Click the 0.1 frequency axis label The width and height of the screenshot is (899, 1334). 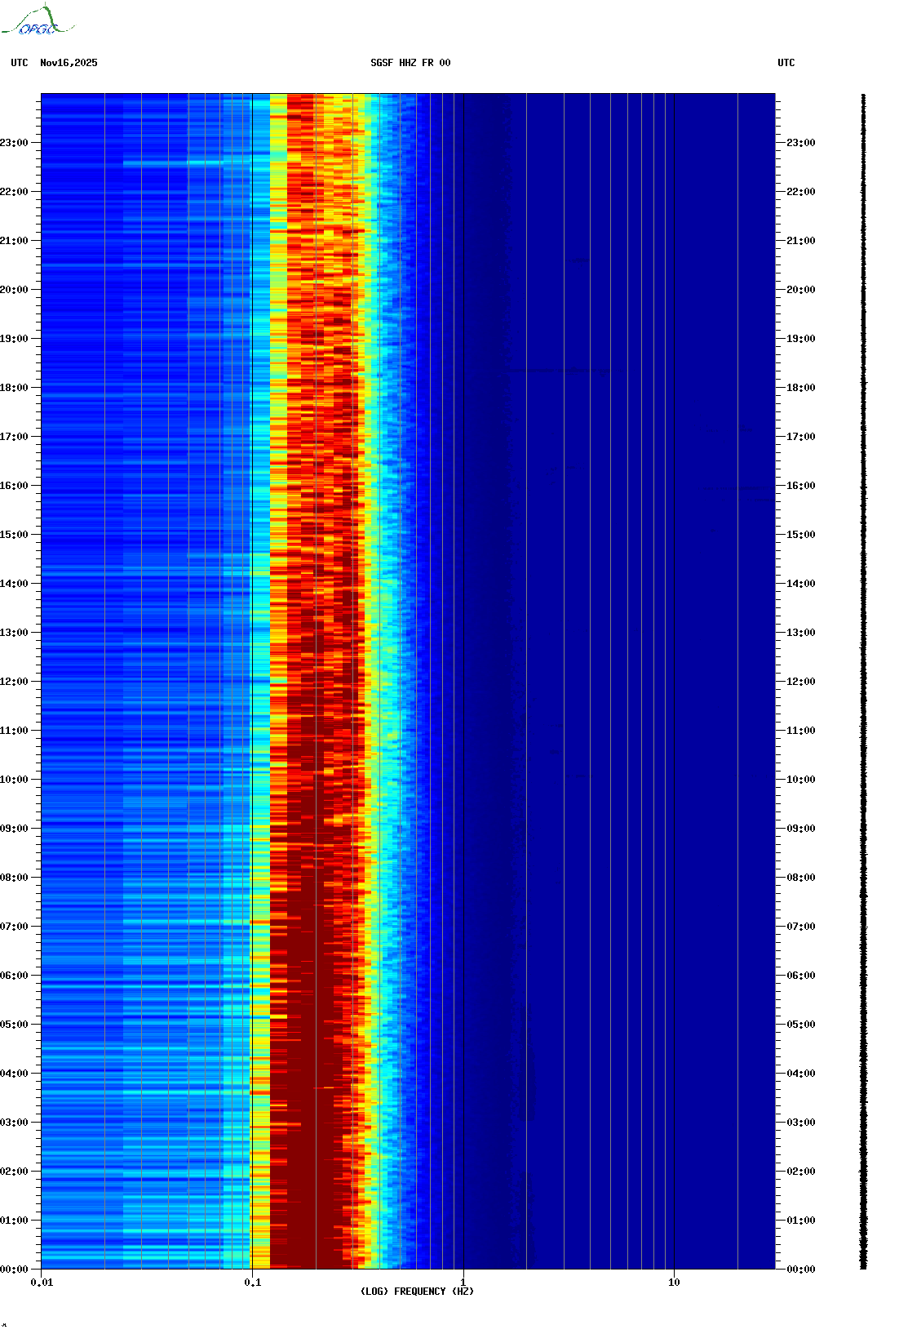pyautogui.click(x=252, y=1283)
